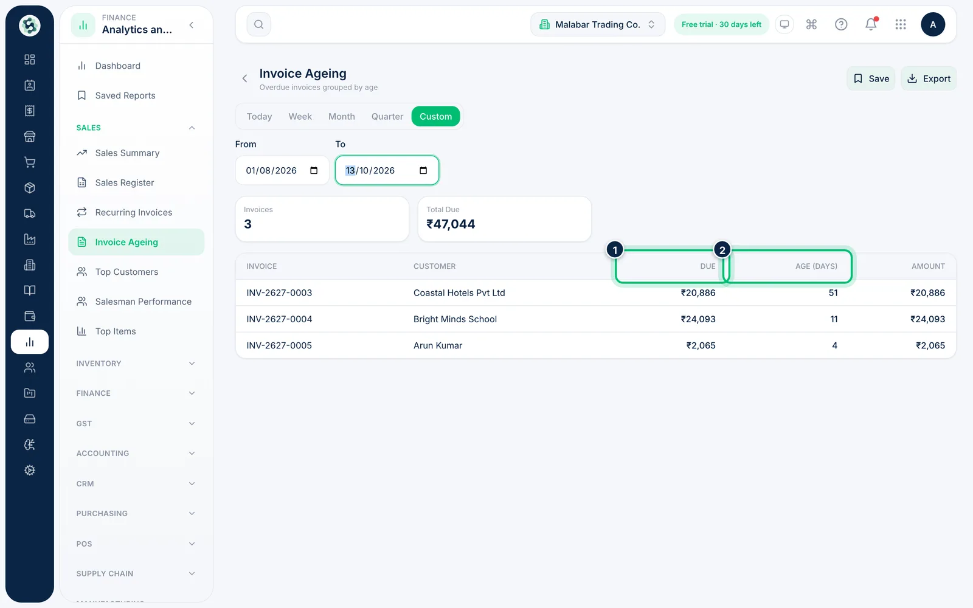Open Recurring Invoices in the sidebar

[136, 213]
